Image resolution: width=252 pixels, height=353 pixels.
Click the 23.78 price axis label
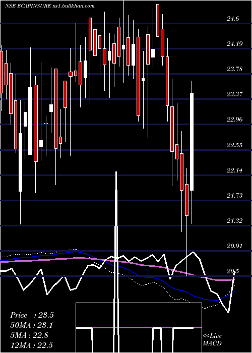(x=235, y=69)
